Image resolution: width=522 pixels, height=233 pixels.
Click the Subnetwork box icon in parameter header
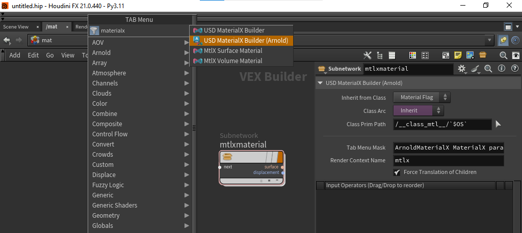click(x=321, y=69)
